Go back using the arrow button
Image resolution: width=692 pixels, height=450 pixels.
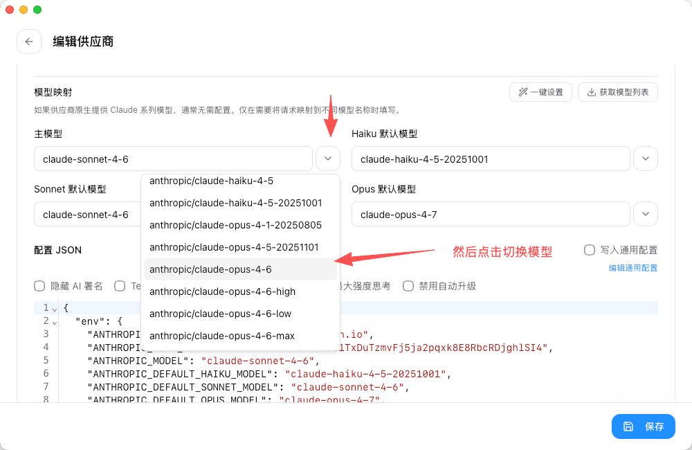pos(29,42)
